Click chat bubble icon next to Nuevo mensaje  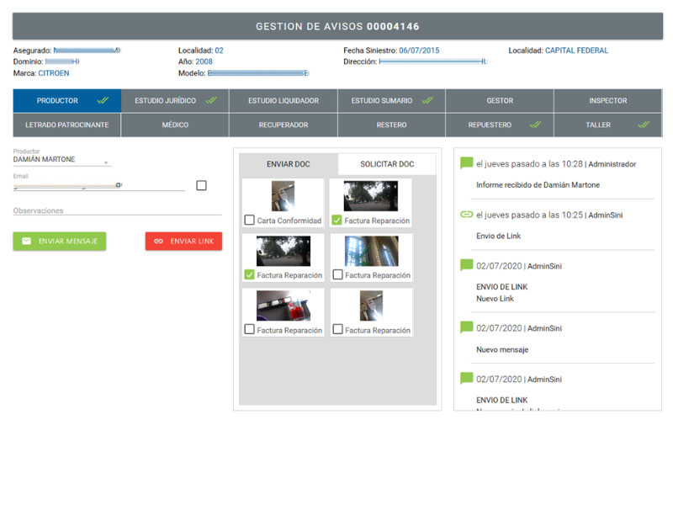coord(467,327)
